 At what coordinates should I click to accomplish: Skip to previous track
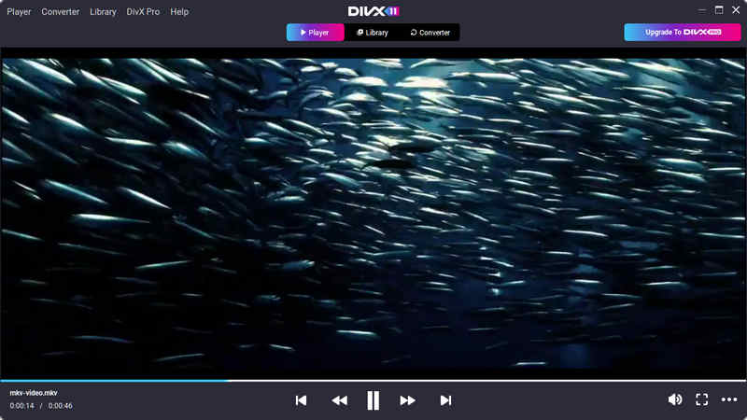(301, 400)
